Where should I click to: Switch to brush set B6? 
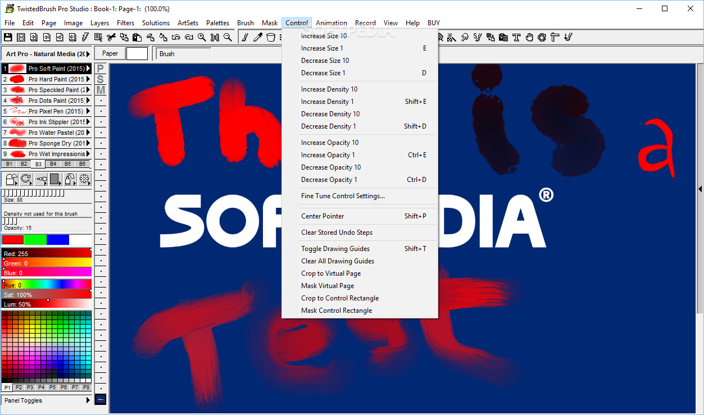tap(82, 164)
